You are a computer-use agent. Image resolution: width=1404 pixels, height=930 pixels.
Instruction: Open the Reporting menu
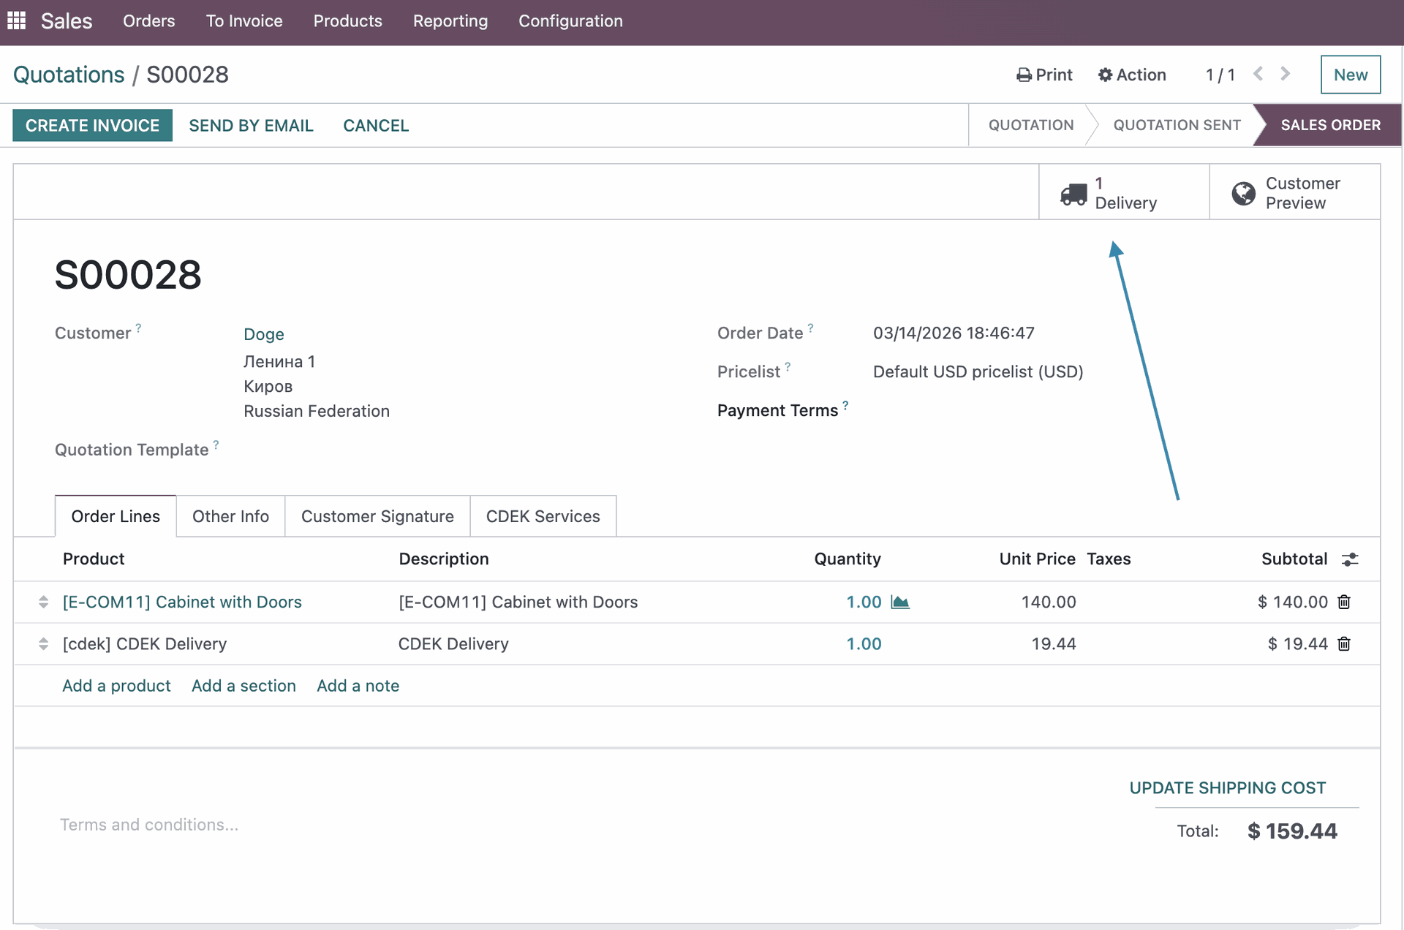(450, 21)
